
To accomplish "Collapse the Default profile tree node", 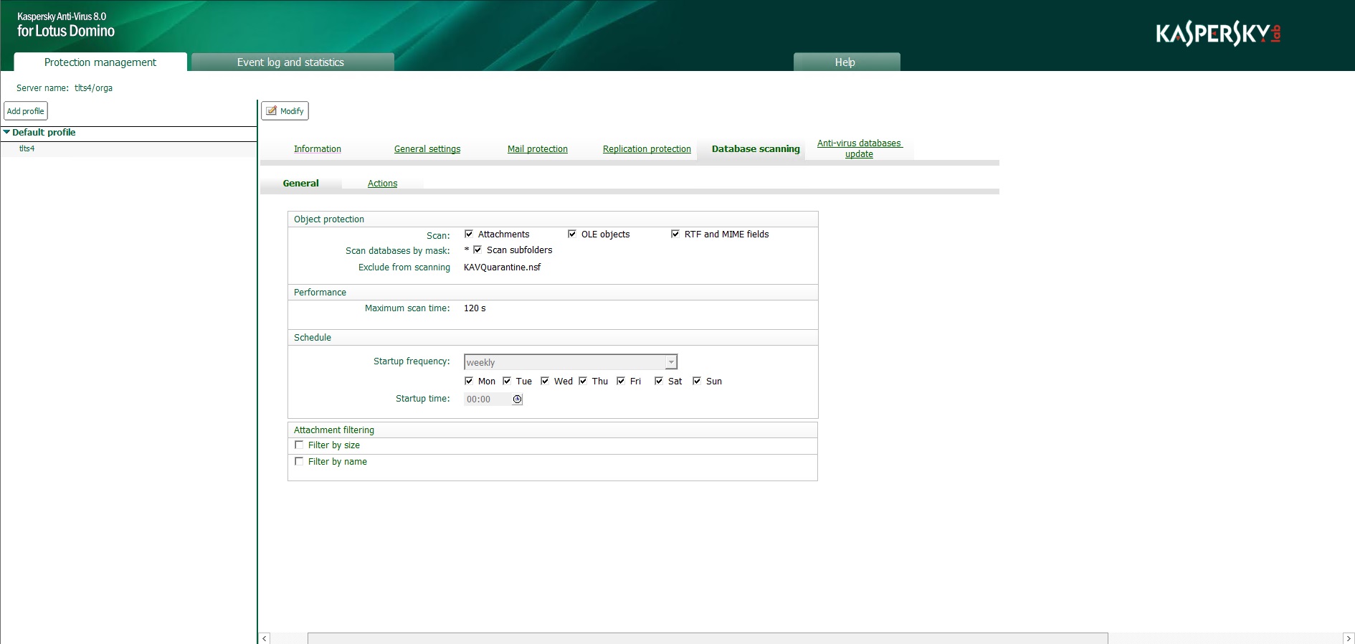I will 6,133.
